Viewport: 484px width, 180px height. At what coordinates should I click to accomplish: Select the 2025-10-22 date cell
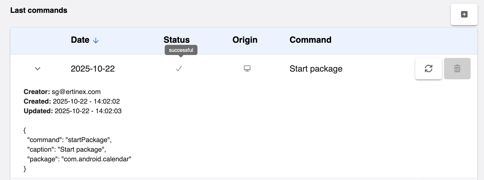pyautogui.click(x=93, y=69)
